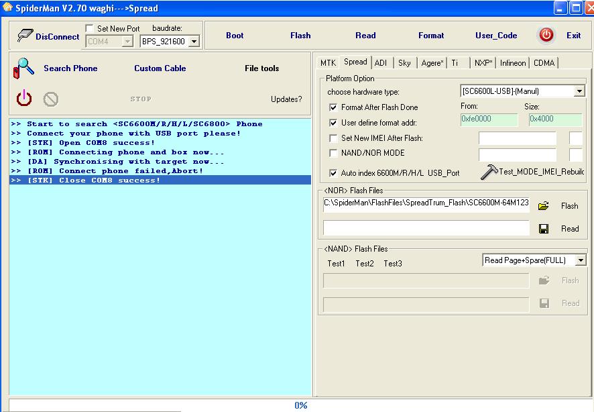The height and width of the screenshot is (412, 594).
Task: Switch to the ADI tab
Action: pos(381,63)
